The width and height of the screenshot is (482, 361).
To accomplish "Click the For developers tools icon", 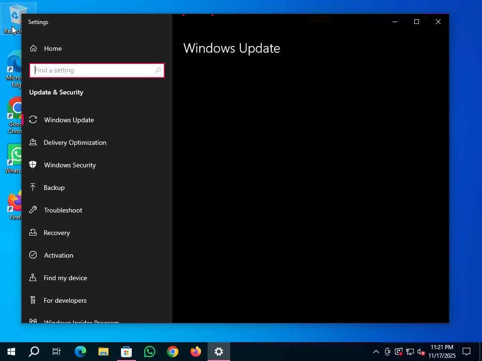I will pos(33,300).
